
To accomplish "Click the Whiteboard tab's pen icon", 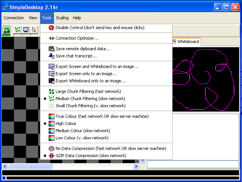I will click(x=174, y=42).
